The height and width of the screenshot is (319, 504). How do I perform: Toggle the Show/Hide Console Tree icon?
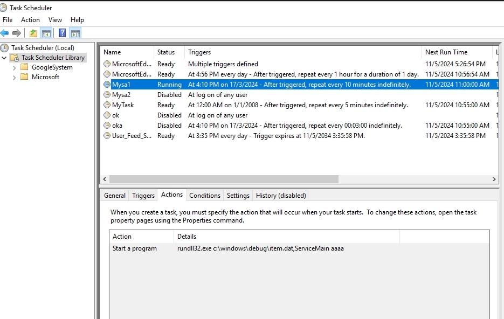tap(46, 33)
